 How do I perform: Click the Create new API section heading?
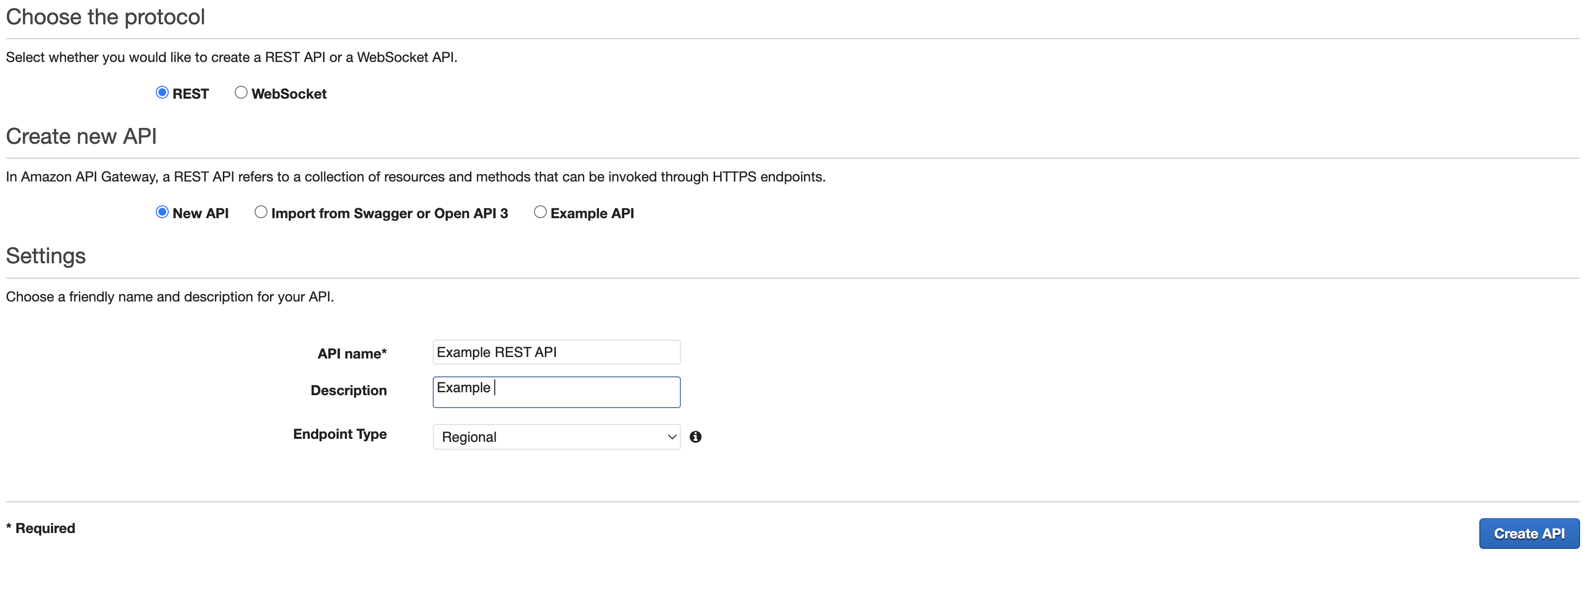pos(81,136)
